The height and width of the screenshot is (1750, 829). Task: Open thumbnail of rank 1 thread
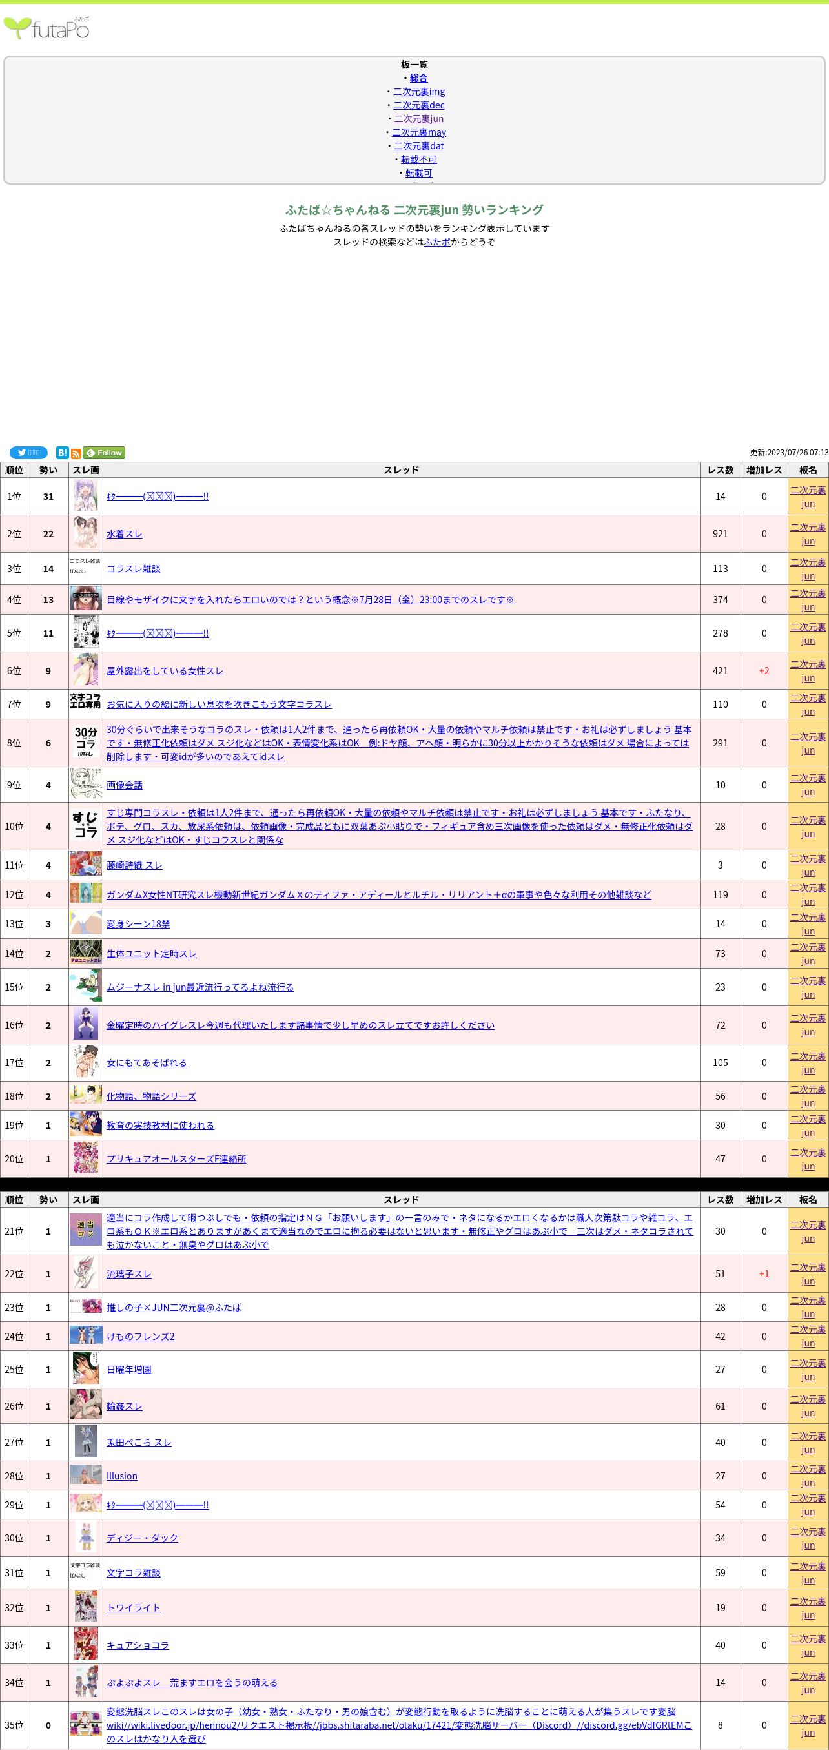(86, 496)
